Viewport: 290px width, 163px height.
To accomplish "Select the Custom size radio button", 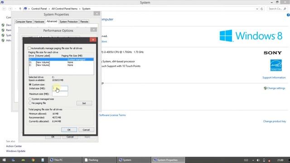I will coord(30,85).
